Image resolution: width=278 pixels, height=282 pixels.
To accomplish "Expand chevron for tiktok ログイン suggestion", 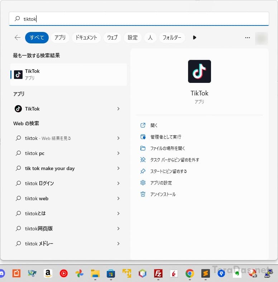I will click(118, 183).
